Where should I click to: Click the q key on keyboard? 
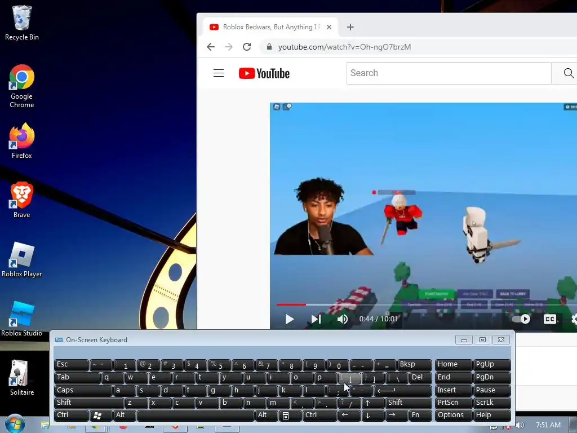point(113,377)
